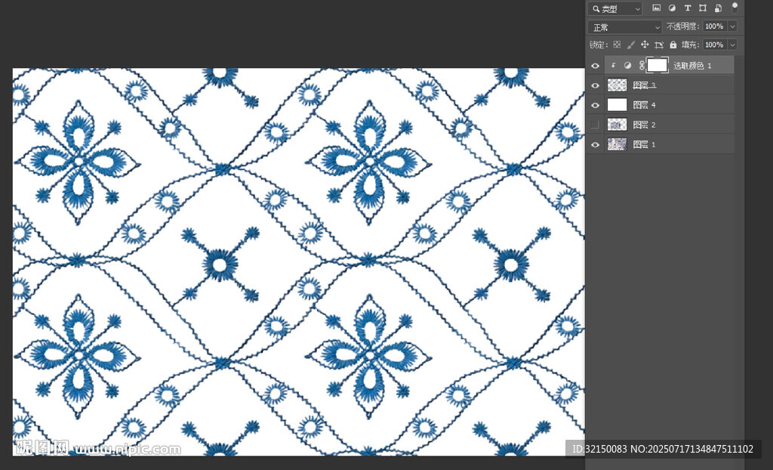Click the adjustment layer filter icon

pos(672,8)
